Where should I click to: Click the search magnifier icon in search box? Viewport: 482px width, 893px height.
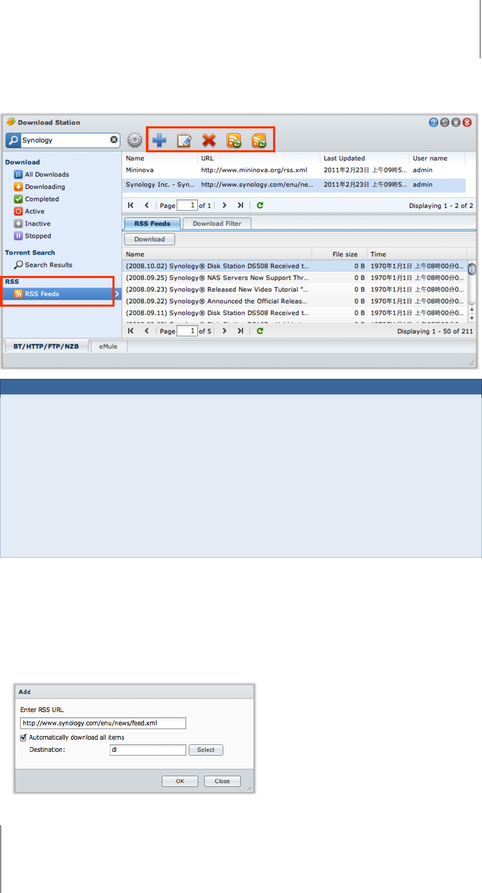click(x=13, y=140)
